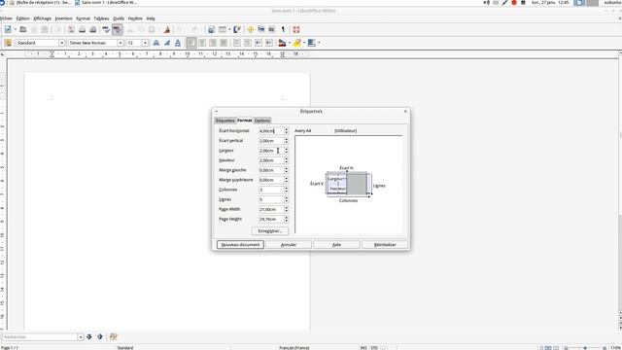This screenshot has width=622, height=350.
Task: Open the Édition menu
Action: pyautogui.click(x=22, y=18)
